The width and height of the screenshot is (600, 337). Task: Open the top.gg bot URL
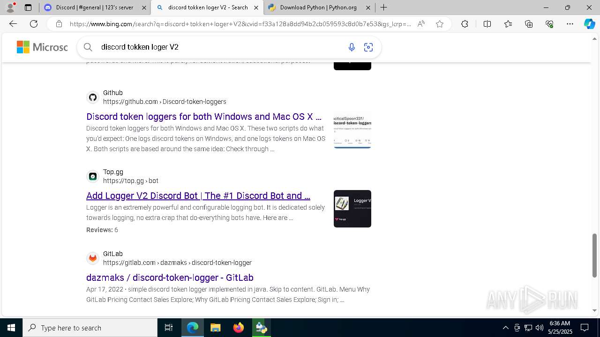tap(131, 181)
